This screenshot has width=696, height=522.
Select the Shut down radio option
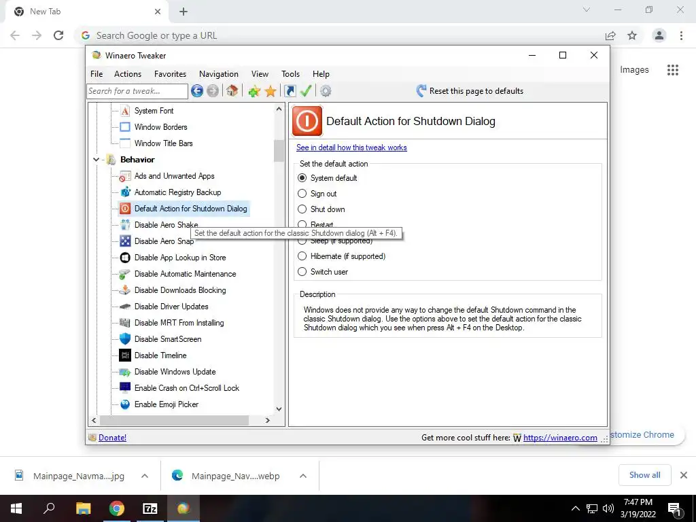302,209
